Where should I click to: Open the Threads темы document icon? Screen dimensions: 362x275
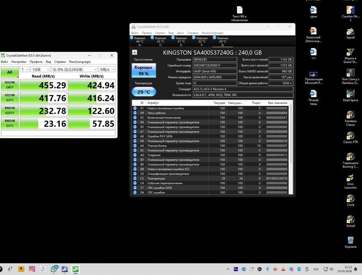(313, 98)
